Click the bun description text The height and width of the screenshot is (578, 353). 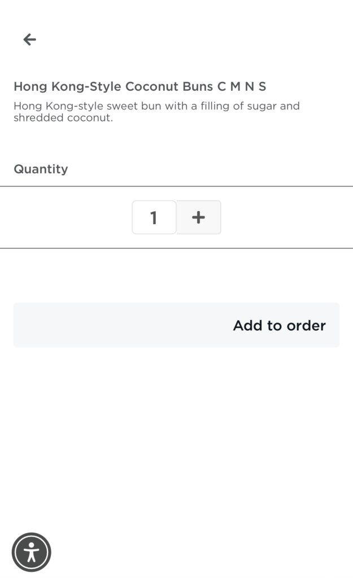[x=156, y=112]
